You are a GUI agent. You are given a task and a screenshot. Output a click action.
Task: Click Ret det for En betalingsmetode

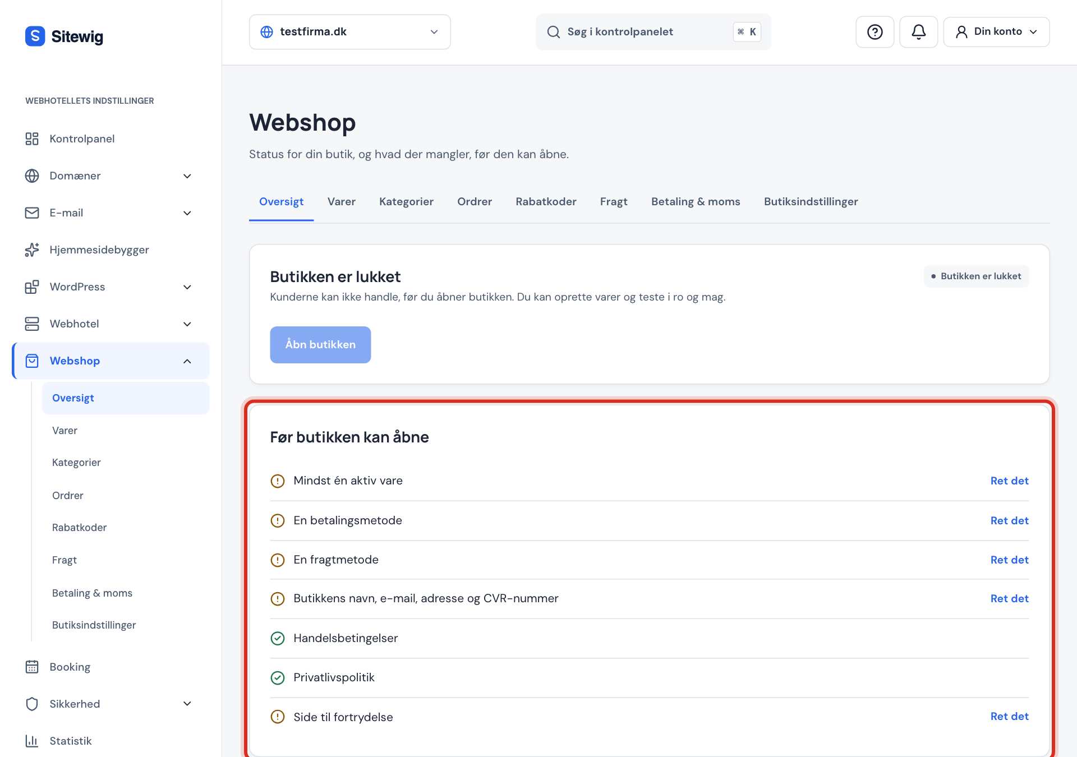[x=1009, y=520]
